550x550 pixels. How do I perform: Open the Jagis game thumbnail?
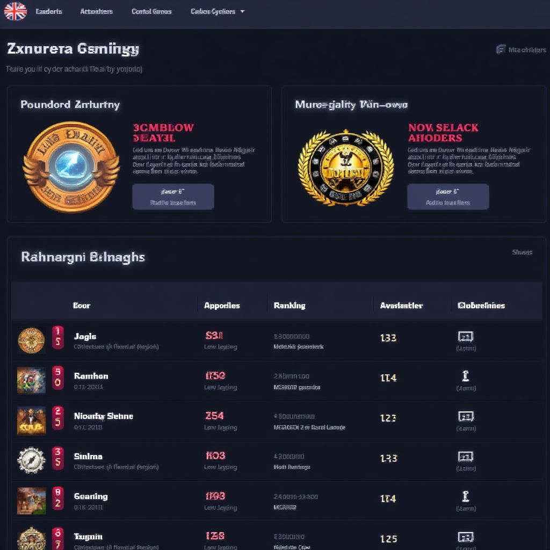coord(31,340)
